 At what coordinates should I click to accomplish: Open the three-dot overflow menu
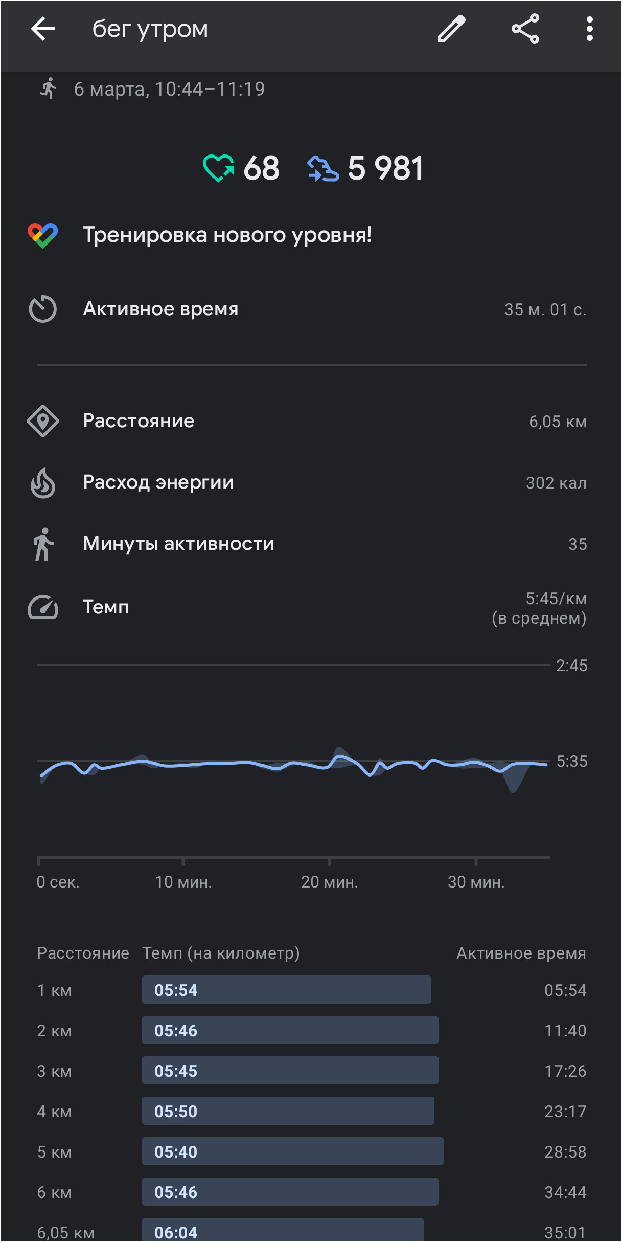pyautogui.click(x=590, y=29)
